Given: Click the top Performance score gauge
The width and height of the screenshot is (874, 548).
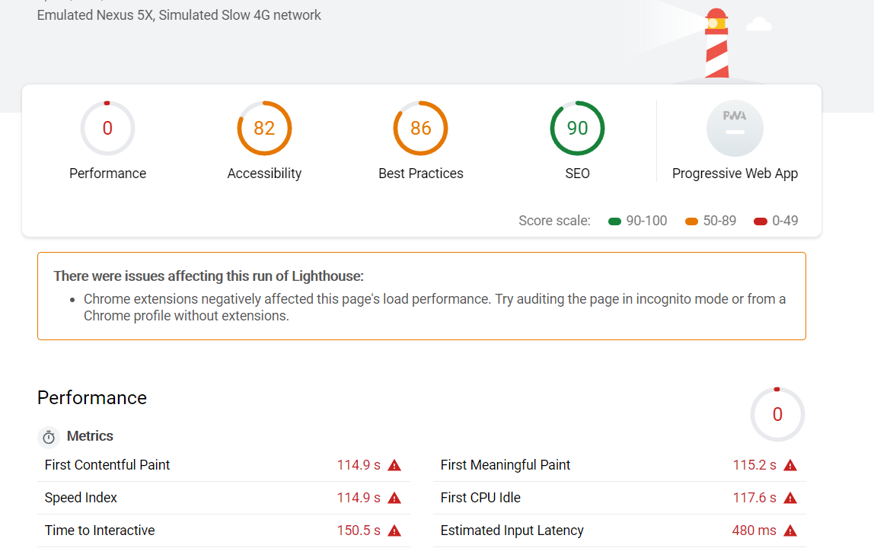Looking at the screenshot, I should coord(107,128).
